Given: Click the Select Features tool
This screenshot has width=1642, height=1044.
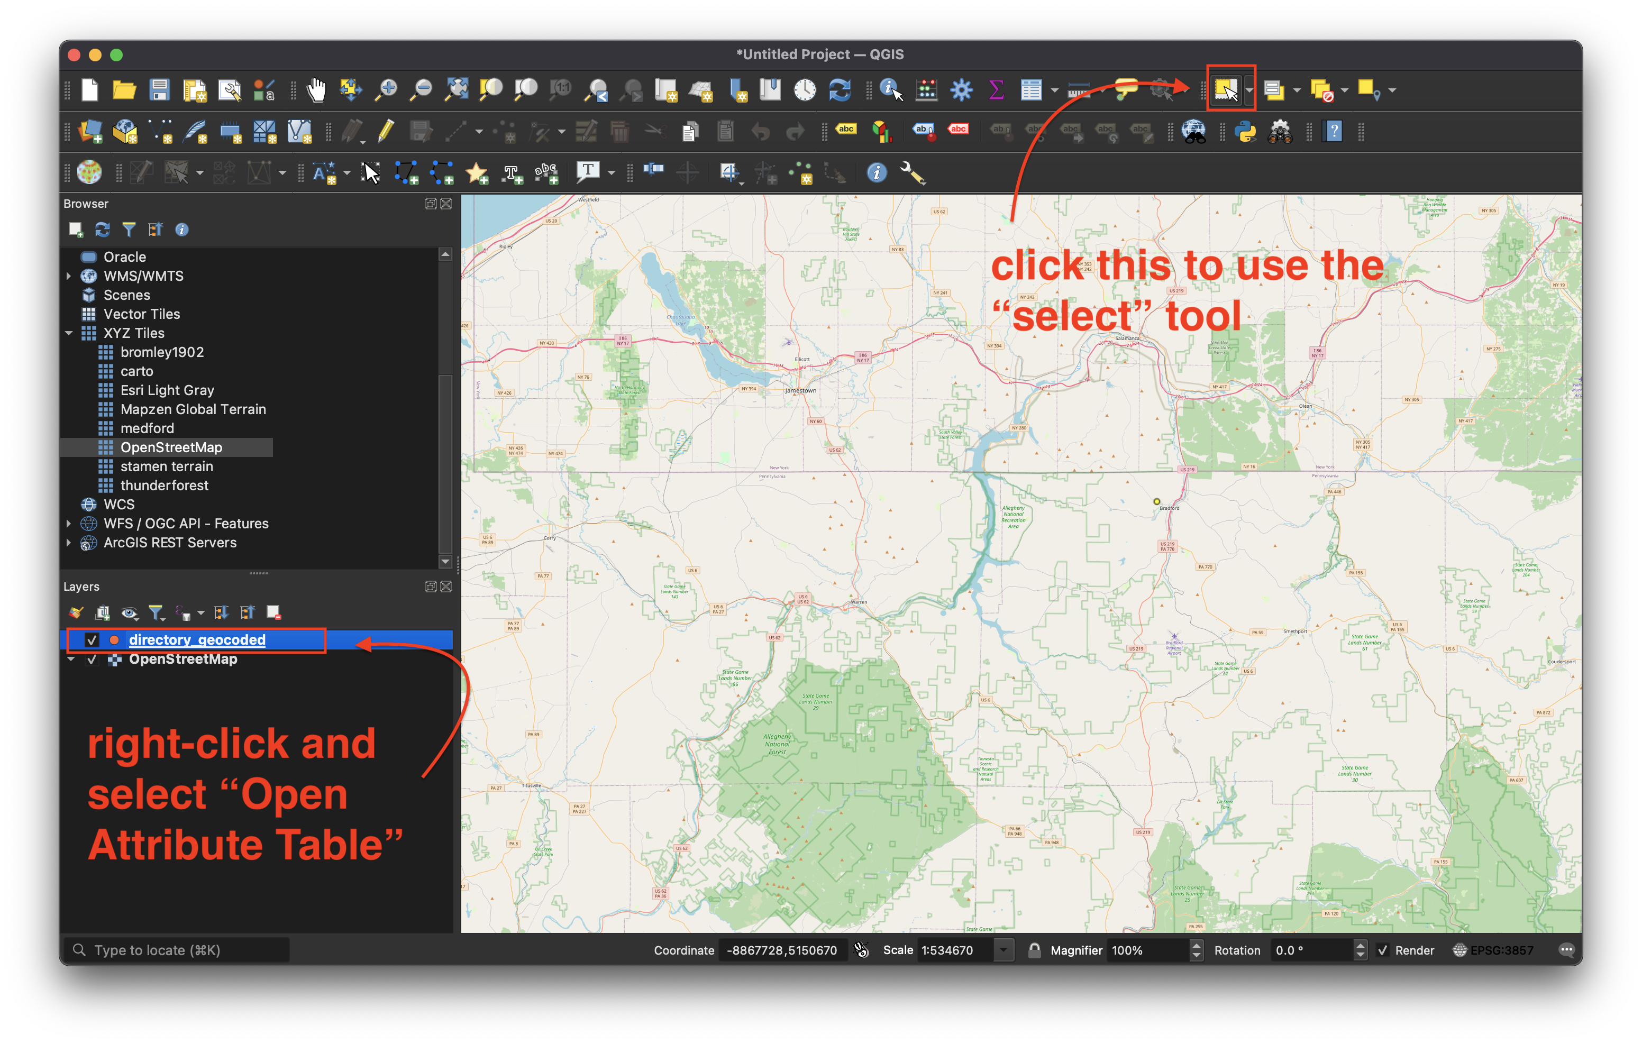Looking at the screenshot, I should (1223, 90).
